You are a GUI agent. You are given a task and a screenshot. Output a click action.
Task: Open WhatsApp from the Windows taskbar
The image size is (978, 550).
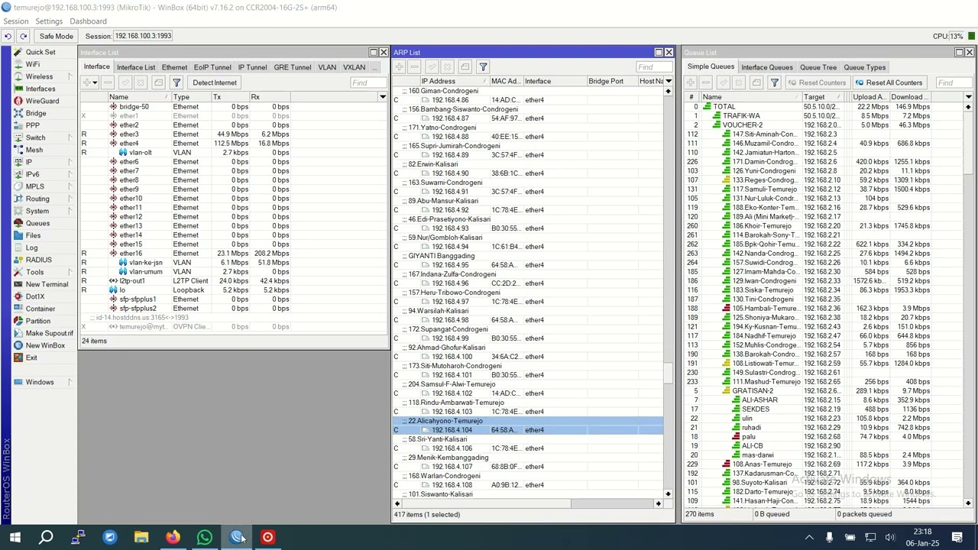pyautogui.click(x=204, y=537)
